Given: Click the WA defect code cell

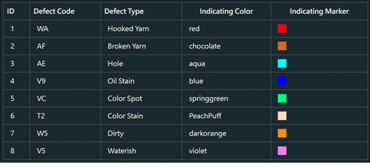Looking at the screenshot, I should (43, 29).
